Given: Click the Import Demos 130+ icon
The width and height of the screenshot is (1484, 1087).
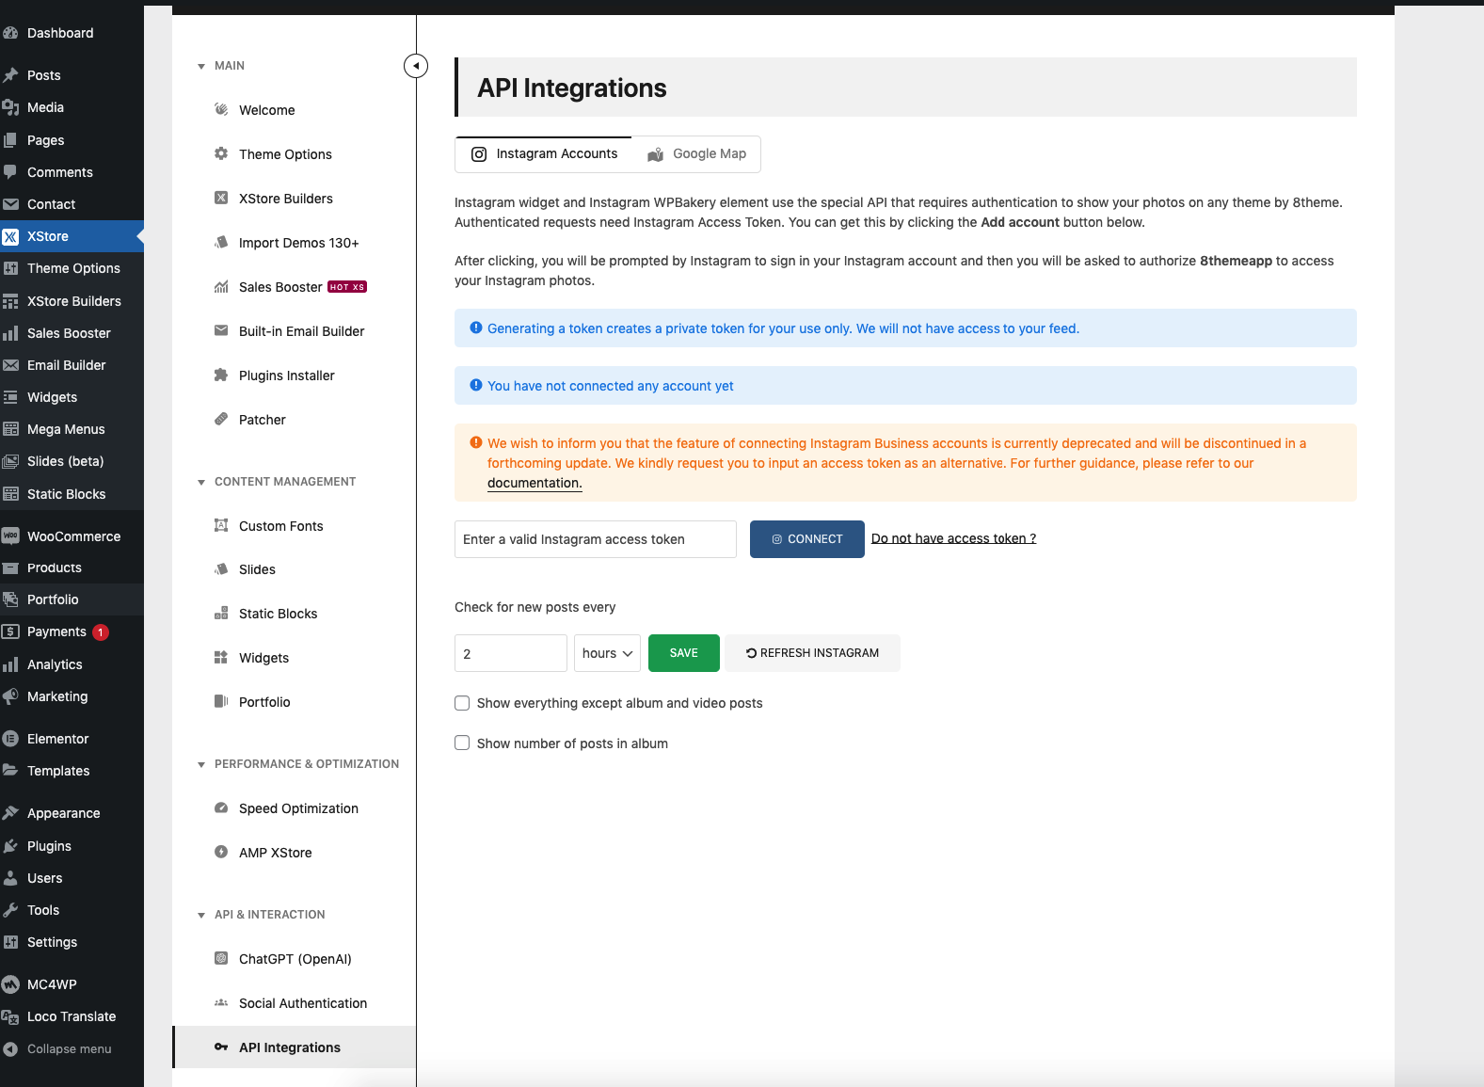Looking at the screenshot, I should point(221,242).
